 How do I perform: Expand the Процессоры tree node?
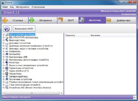click(x=4, y=74)
